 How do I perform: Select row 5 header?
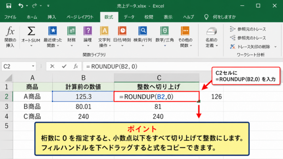pos(7,125)
